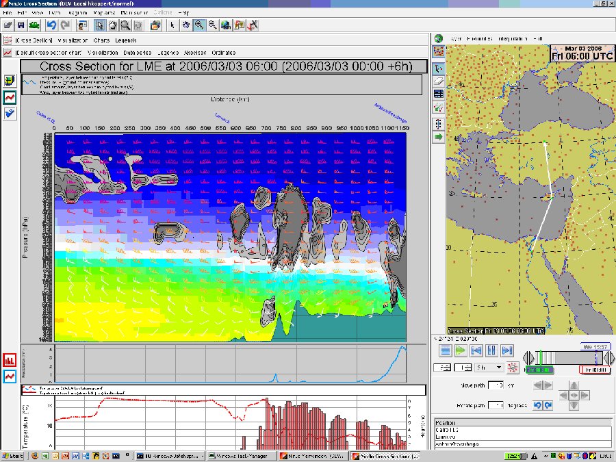Select Larnaca row in Position list
616x462 pixels.
coord(522,437)
